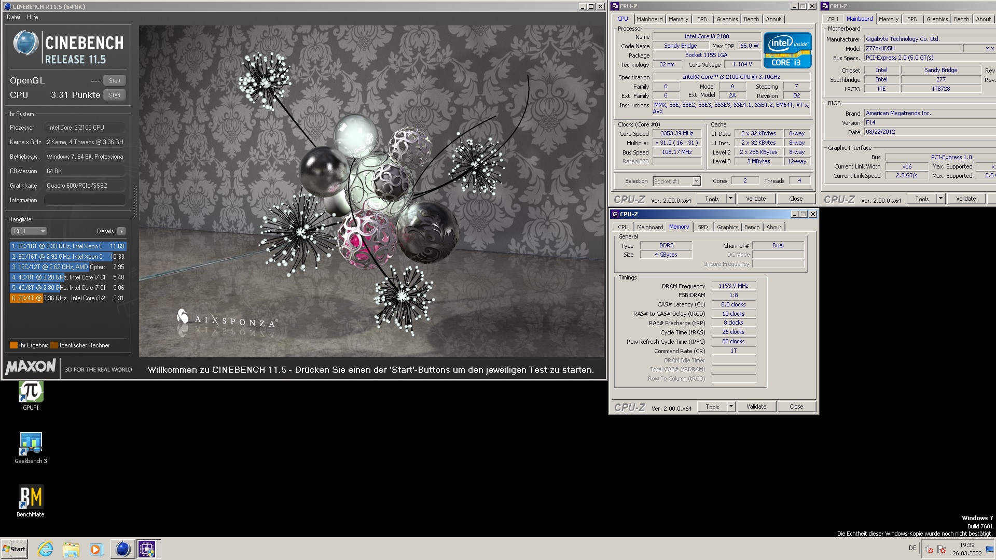
Task: Open the Datei menu in Cinebench
Action: (x=13, y=17)
